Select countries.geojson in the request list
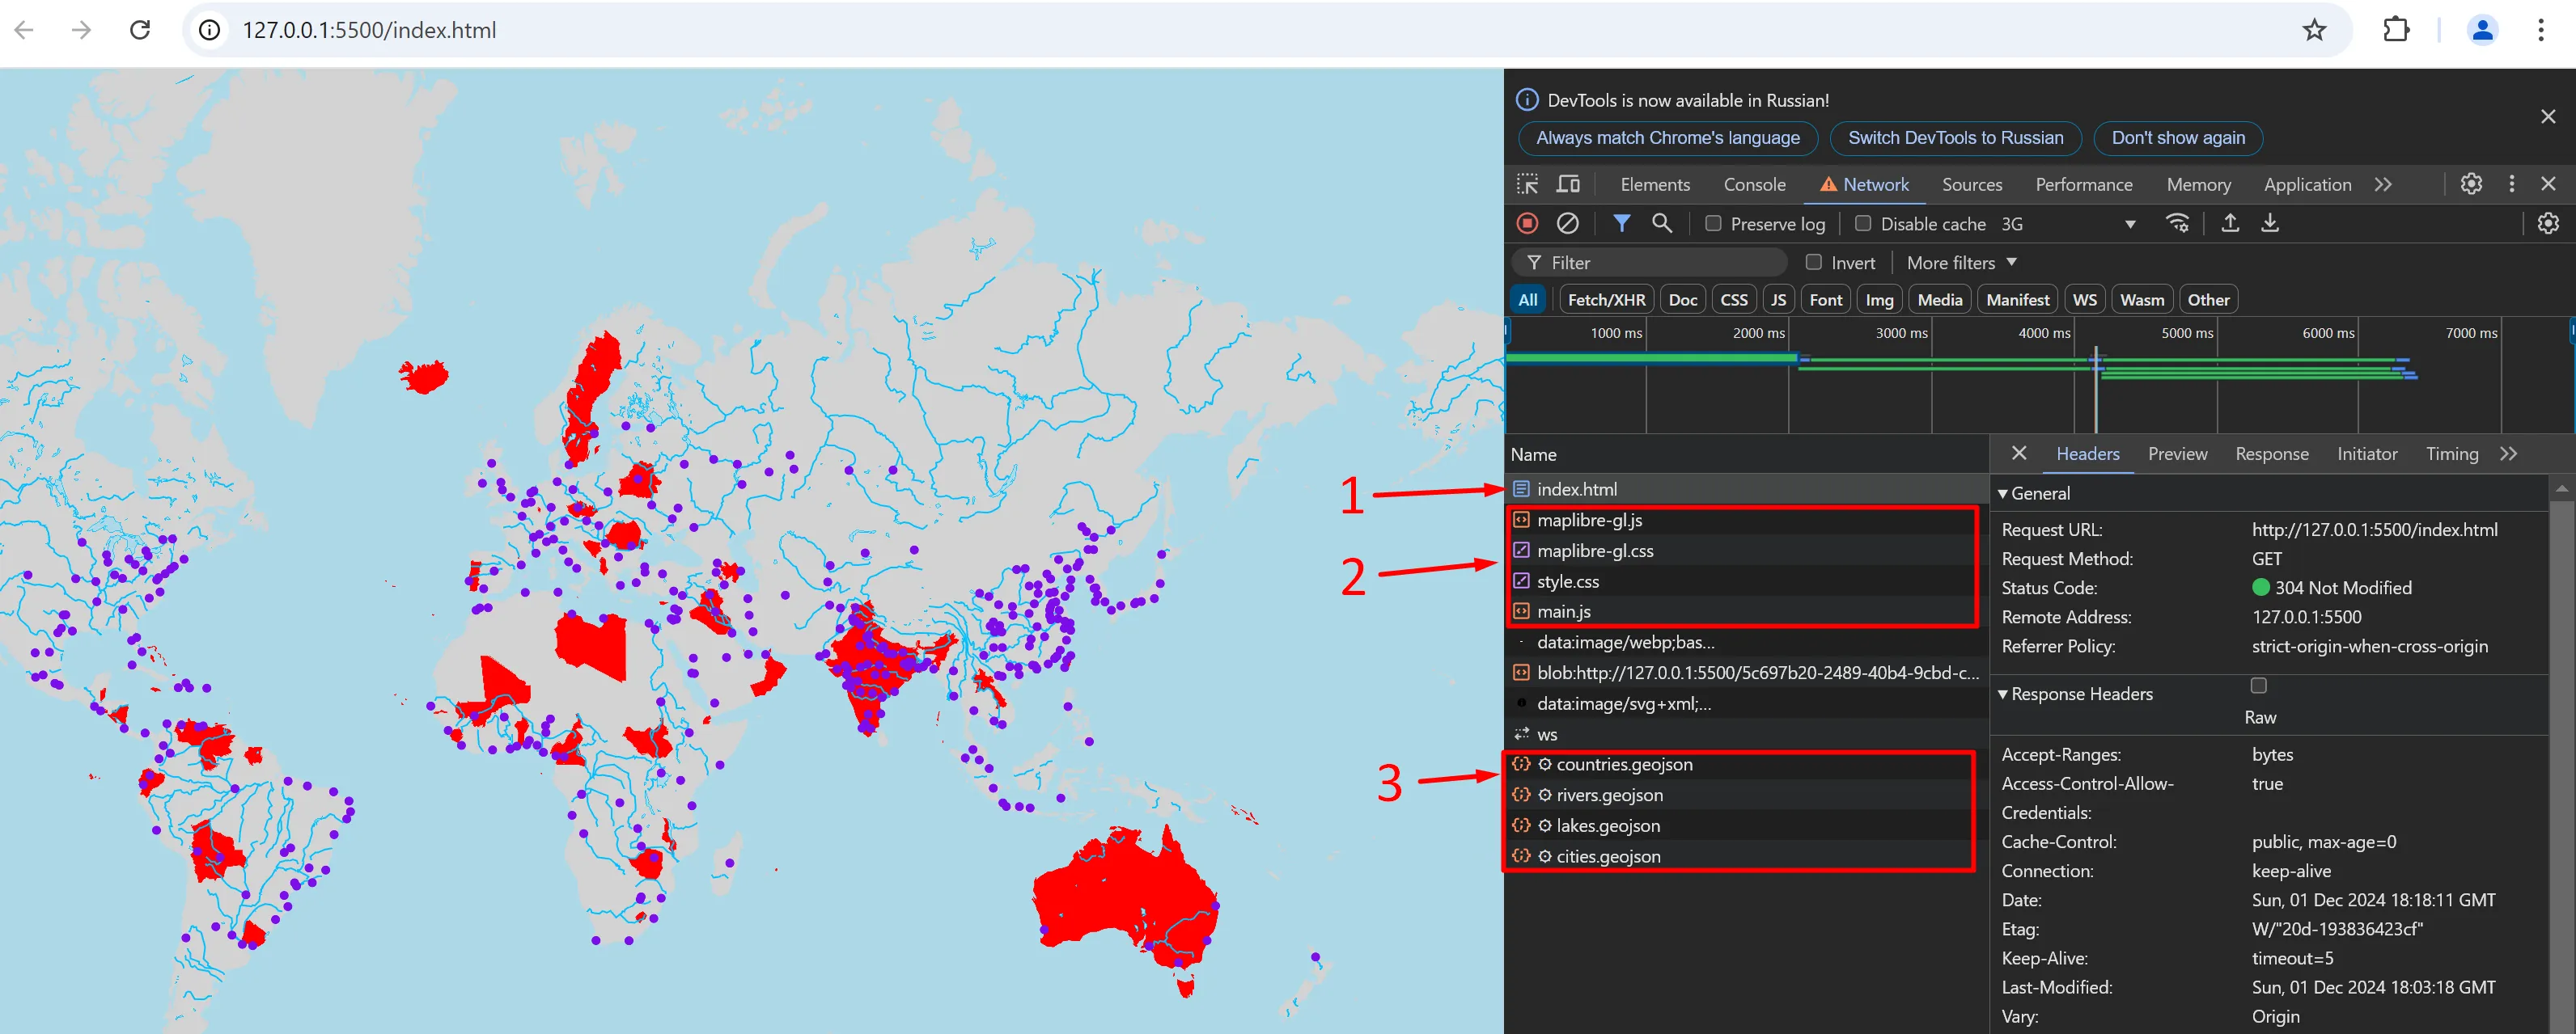Viewport: 2576px width, 1034px height. [1625, 764]
